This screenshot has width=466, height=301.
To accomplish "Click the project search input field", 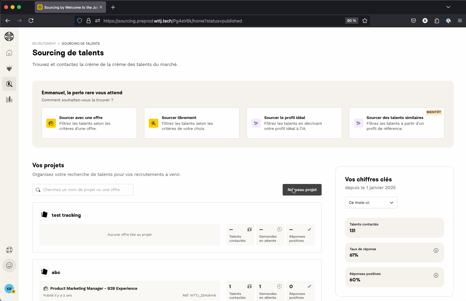I will pyautogui.click(x=83, y=190).
